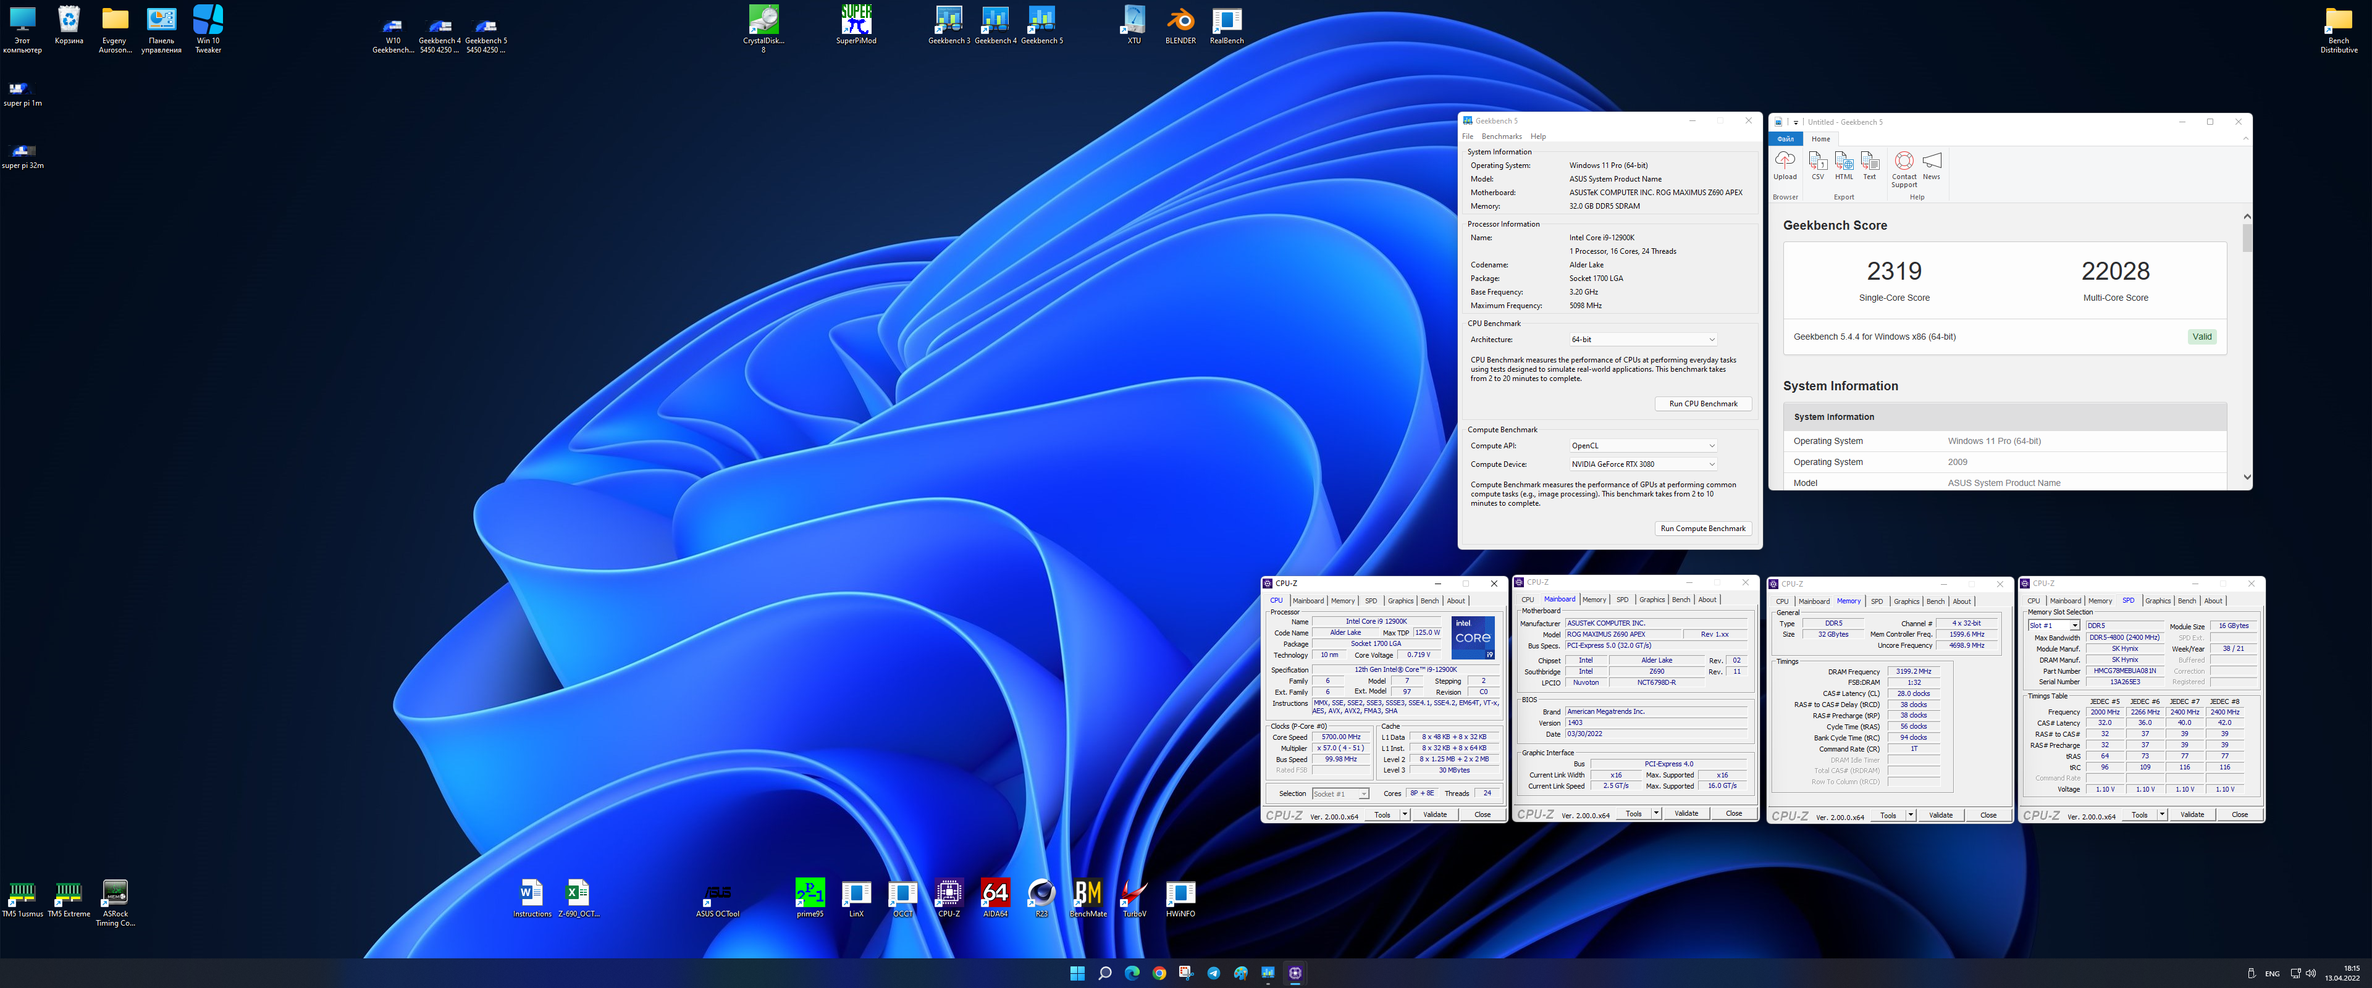This screenshot has height=988, width=2372.
Task: Switch to Bench tab in CPU-Z CPU window
Action: click(1429, 601)
